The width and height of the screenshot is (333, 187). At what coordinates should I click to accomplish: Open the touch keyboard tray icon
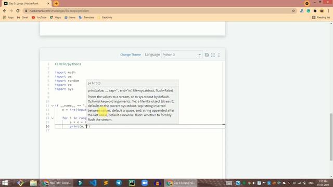(229, 183)
